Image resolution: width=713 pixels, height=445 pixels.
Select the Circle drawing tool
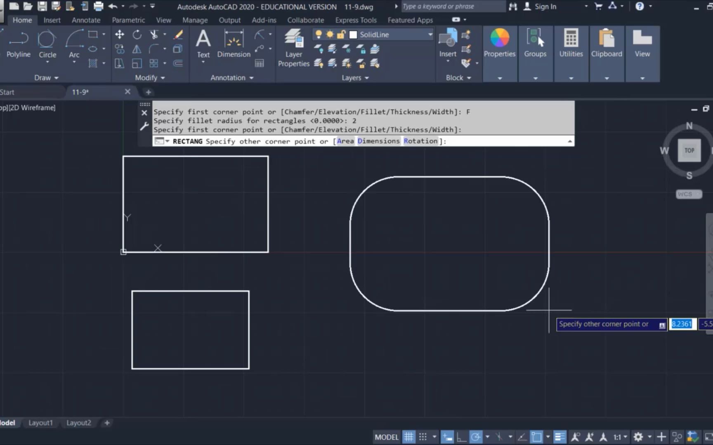click(x=47, y=44)
